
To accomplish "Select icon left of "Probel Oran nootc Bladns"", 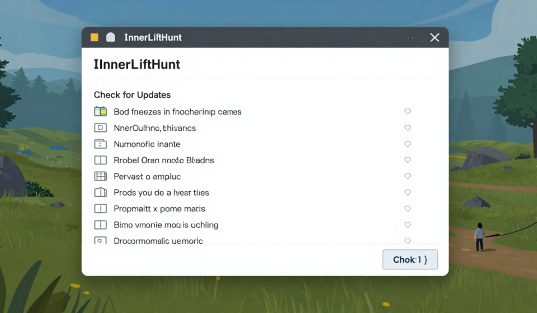I will pos(100,160).
